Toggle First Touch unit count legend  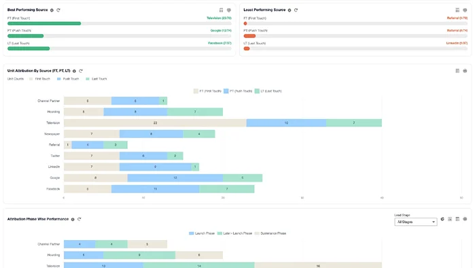[x=39, y=79]
